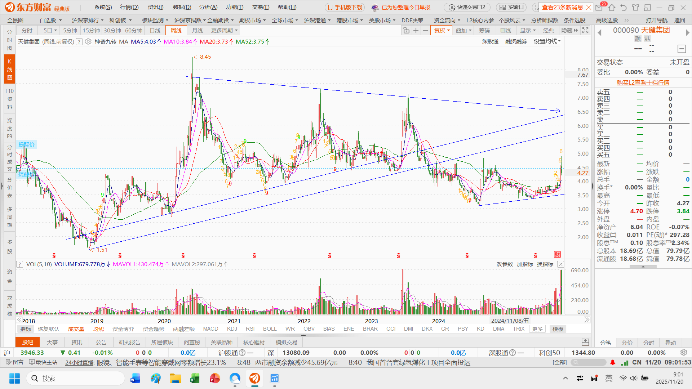Expand chart to fullscreen icon
The image size is (692, 389).
[585, 31]
